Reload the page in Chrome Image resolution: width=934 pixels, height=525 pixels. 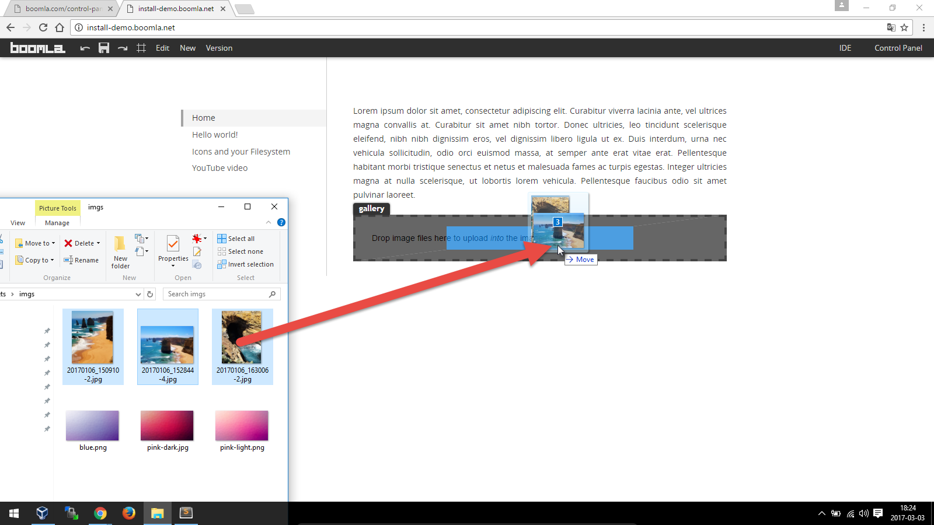click(x=43, y=27)
